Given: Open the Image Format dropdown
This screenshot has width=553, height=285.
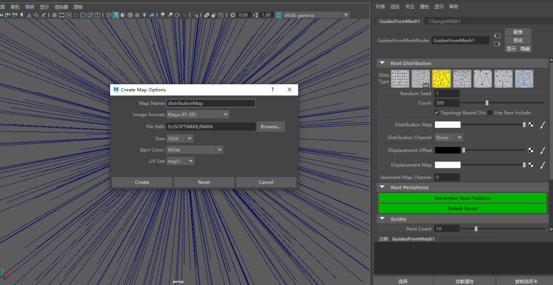Looking at the screenshot, I should pyautogui.click(x=198, y=115).
